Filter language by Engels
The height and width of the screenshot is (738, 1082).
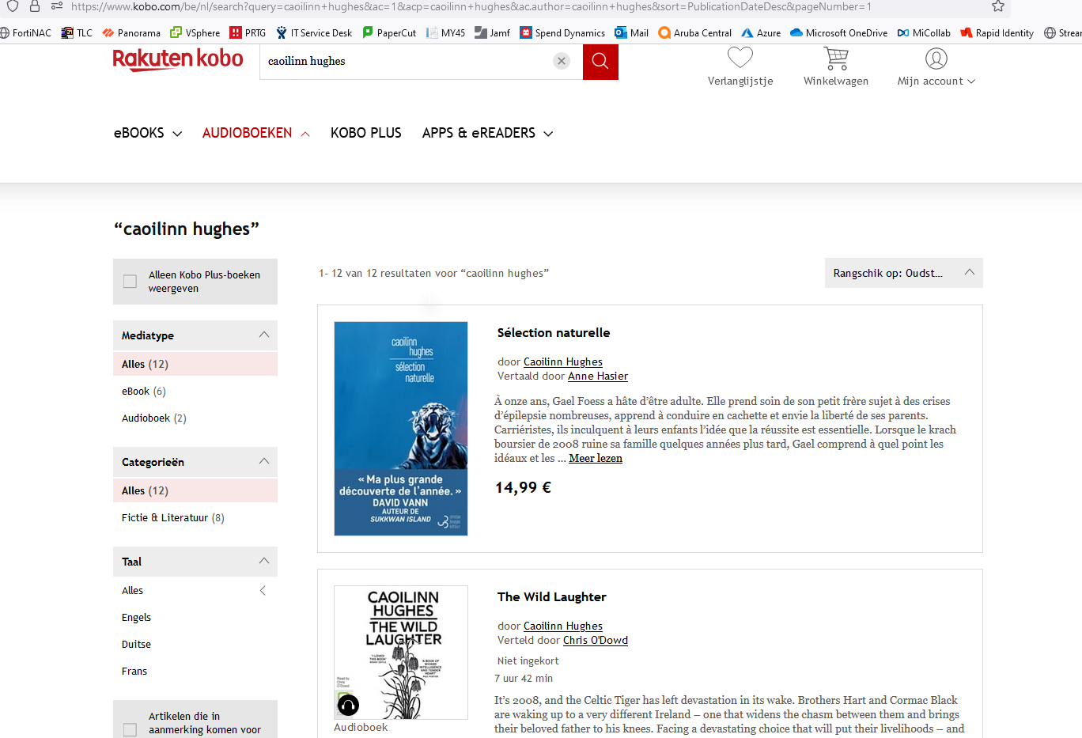pos(136,617)
